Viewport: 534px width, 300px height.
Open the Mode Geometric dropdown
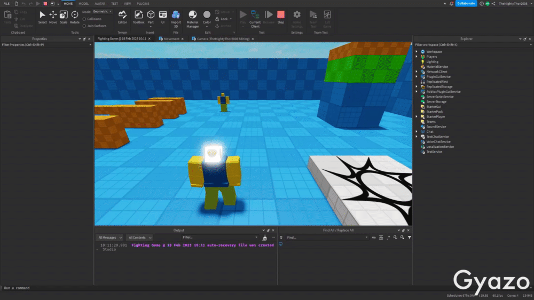[102, 12]
